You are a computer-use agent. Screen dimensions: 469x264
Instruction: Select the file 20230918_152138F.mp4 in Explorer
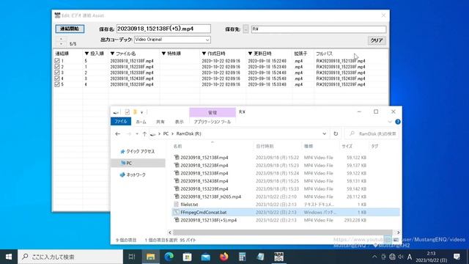(201, 158)
